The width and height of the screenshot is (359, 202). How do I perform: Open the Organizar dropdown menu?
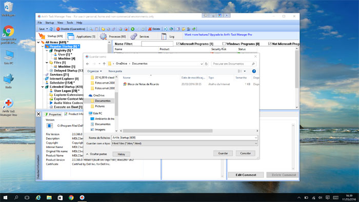point(94,71)
